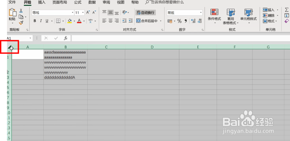290x141 pixels.
Task: Open borders dropdown arrow
Action: pyautogui.click(x=63, y=21)
